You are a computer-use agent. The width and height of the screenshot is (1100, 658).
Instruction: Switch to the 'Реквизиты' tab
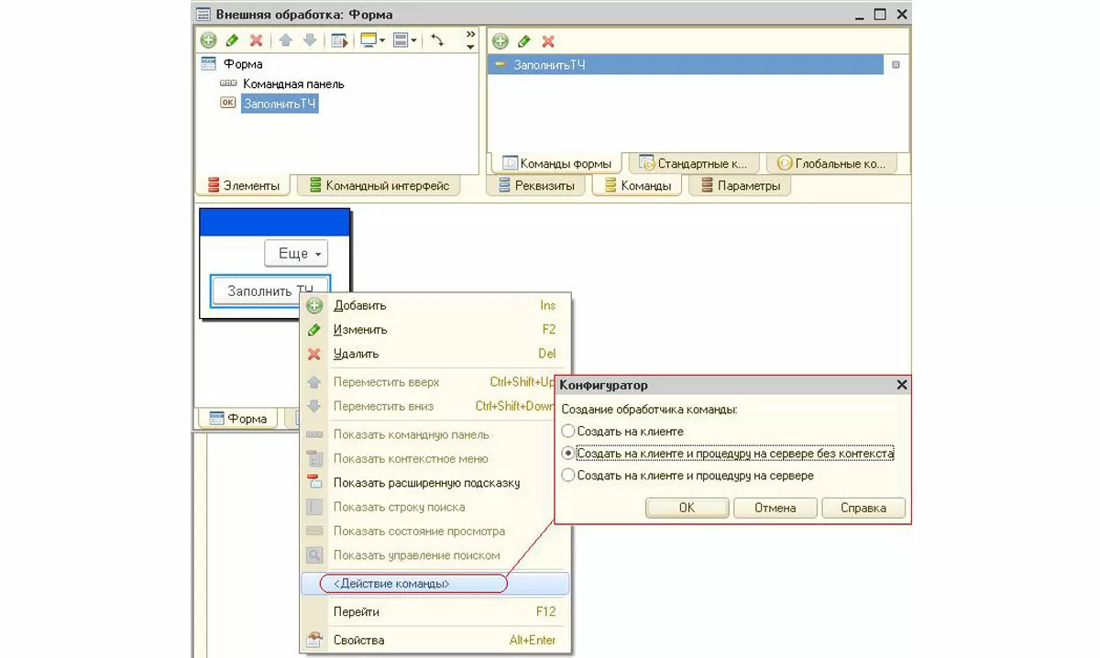coord(537,186)
